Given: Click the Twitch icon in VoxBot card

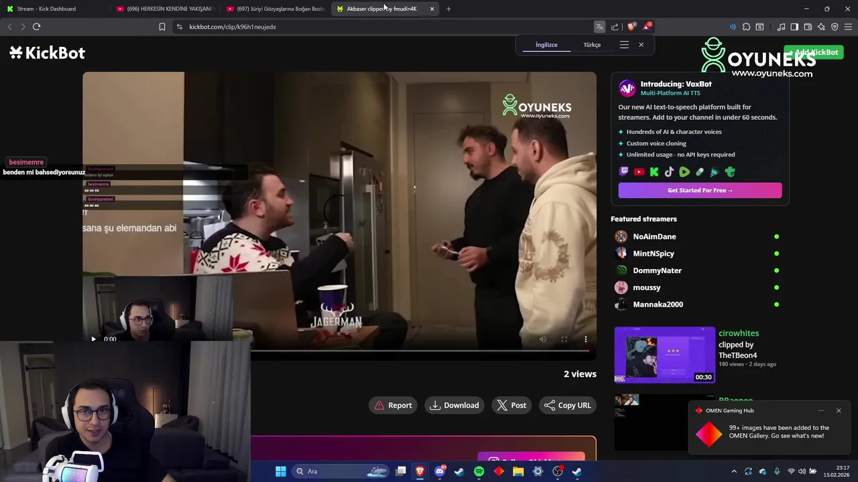Looking at the screenshot, I should tap(624, 172).
